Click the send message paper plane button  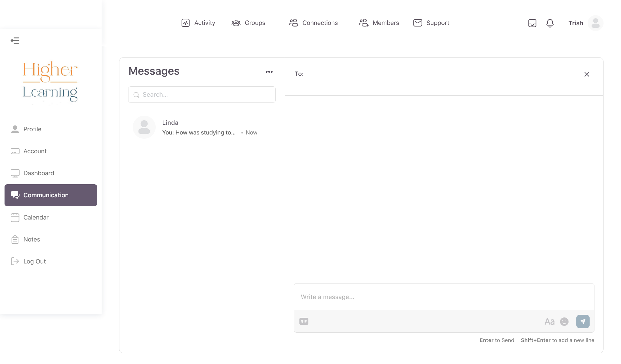582,321
